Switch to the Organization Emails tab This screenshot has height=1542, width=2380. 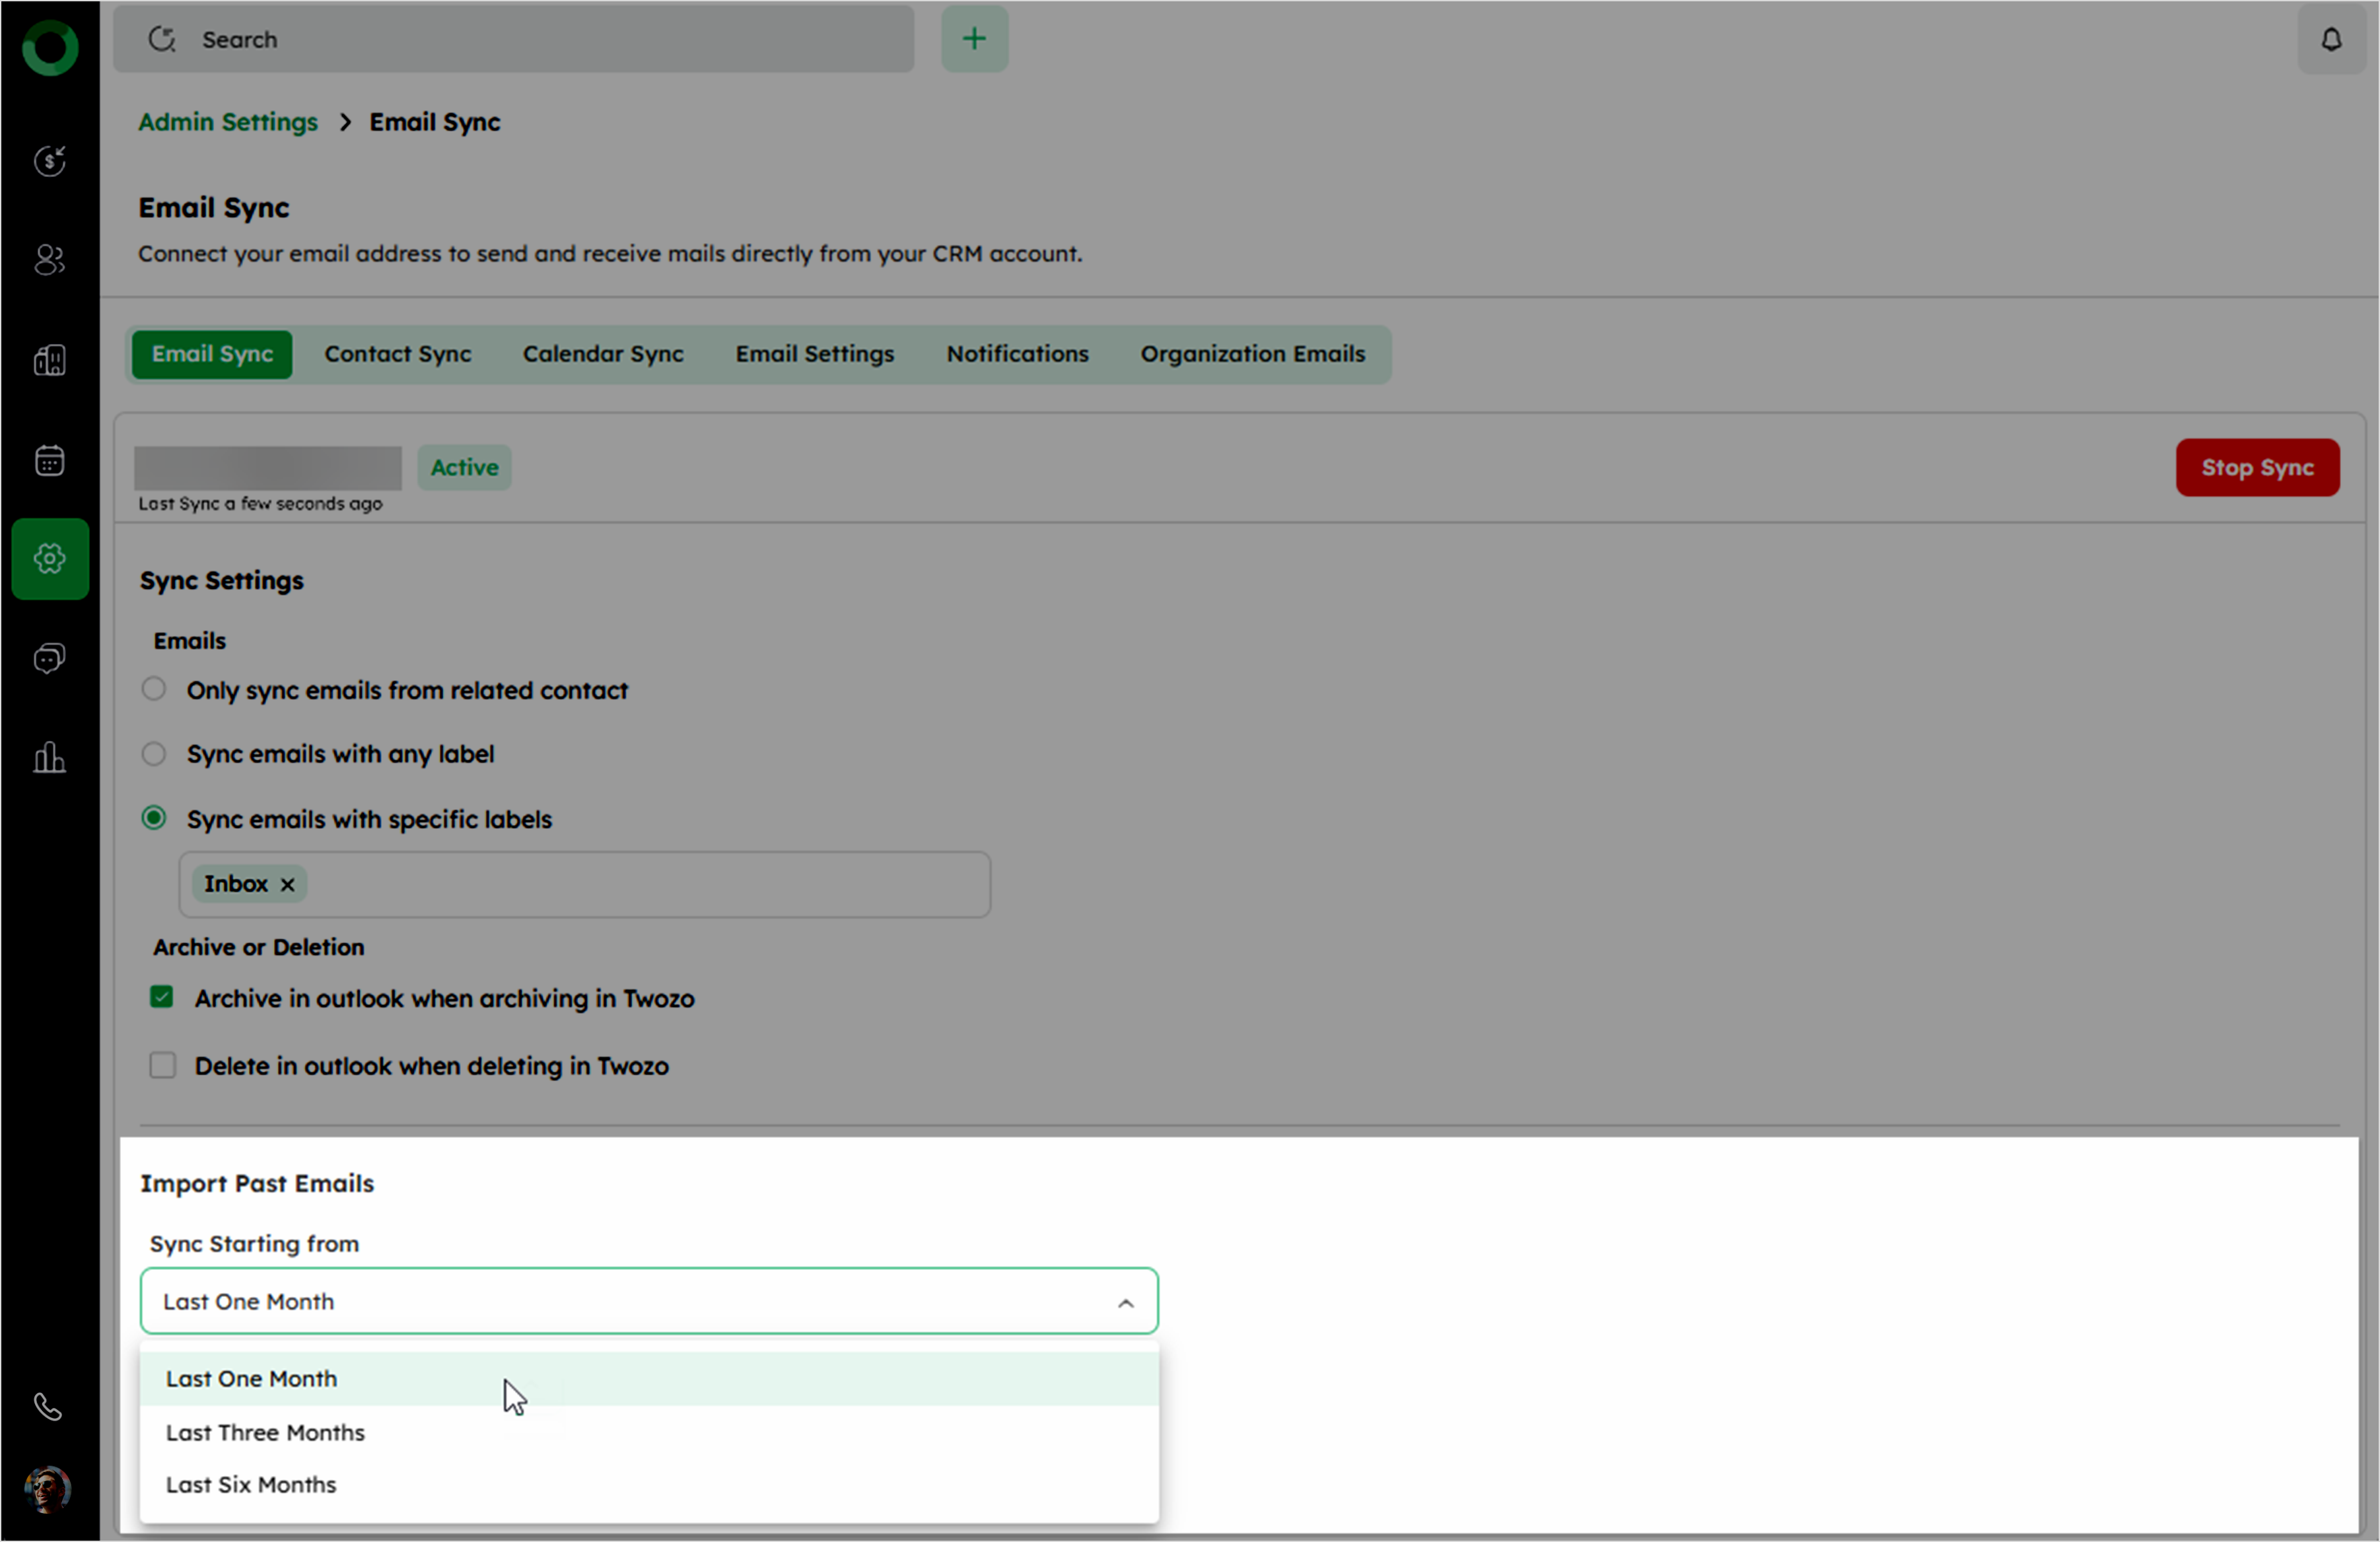(1252, 354)
